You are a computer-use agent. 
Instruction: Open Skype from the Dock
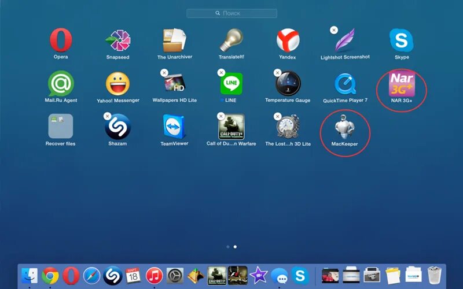300,276
